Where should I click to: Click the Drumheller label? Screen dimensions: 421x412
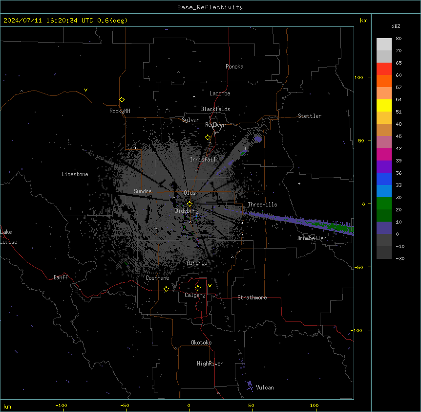(x=312, y=238)
